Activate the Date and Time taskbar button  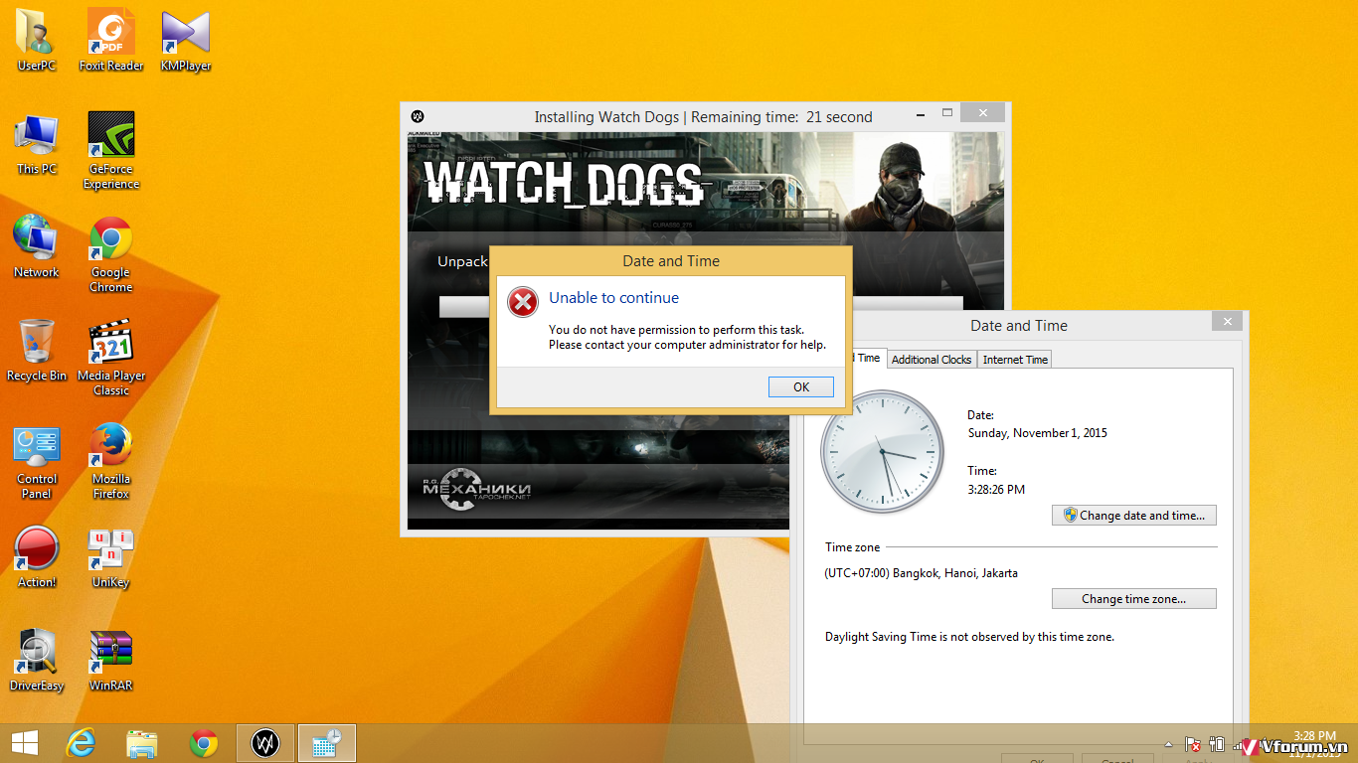327,743
